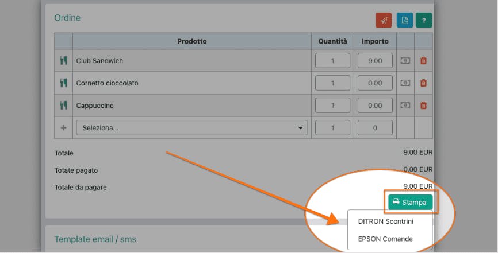Image resolution: width=498 pixels, height=253 pixels.
Task: Open the Stampa print dropdown button
Action: [411, 203]
